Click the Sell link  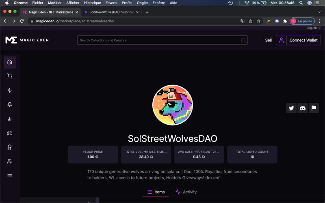(x=269, y=40)
